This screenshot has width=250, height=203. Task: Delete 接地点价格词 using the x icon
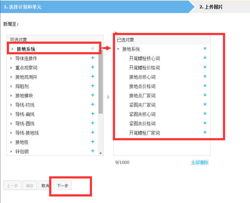205,86
